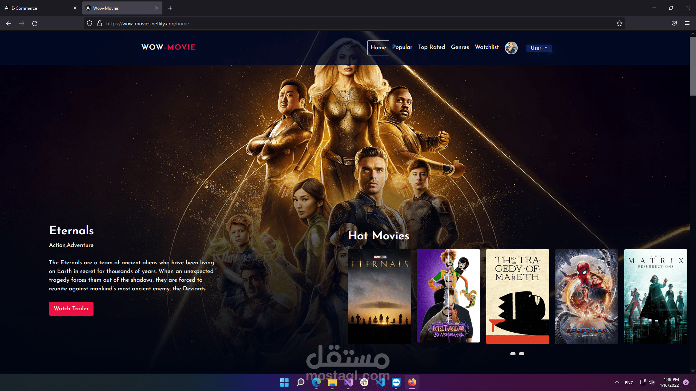Screen dimensions: 696x391
Task: Bookmark this page with star icon
Action: (x=620, y=24)
